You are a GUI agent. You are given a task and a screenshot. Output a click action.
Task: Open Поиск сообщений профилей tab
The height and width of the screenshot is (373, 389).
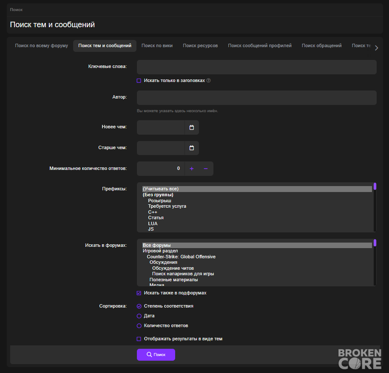point(260,45)
